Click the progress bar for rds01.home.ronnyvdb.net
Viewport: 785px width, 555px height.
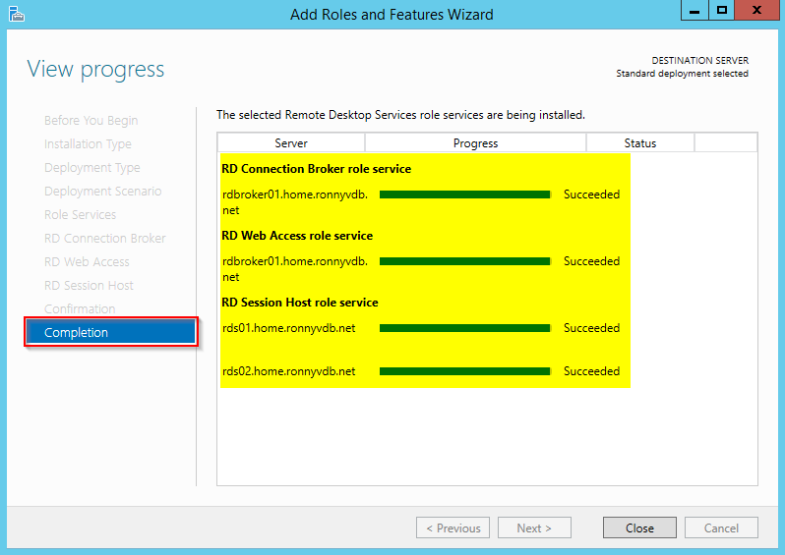(464, 328)
